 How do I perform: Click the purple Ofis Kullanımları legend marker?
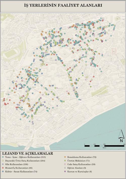[x=3, y=164]
